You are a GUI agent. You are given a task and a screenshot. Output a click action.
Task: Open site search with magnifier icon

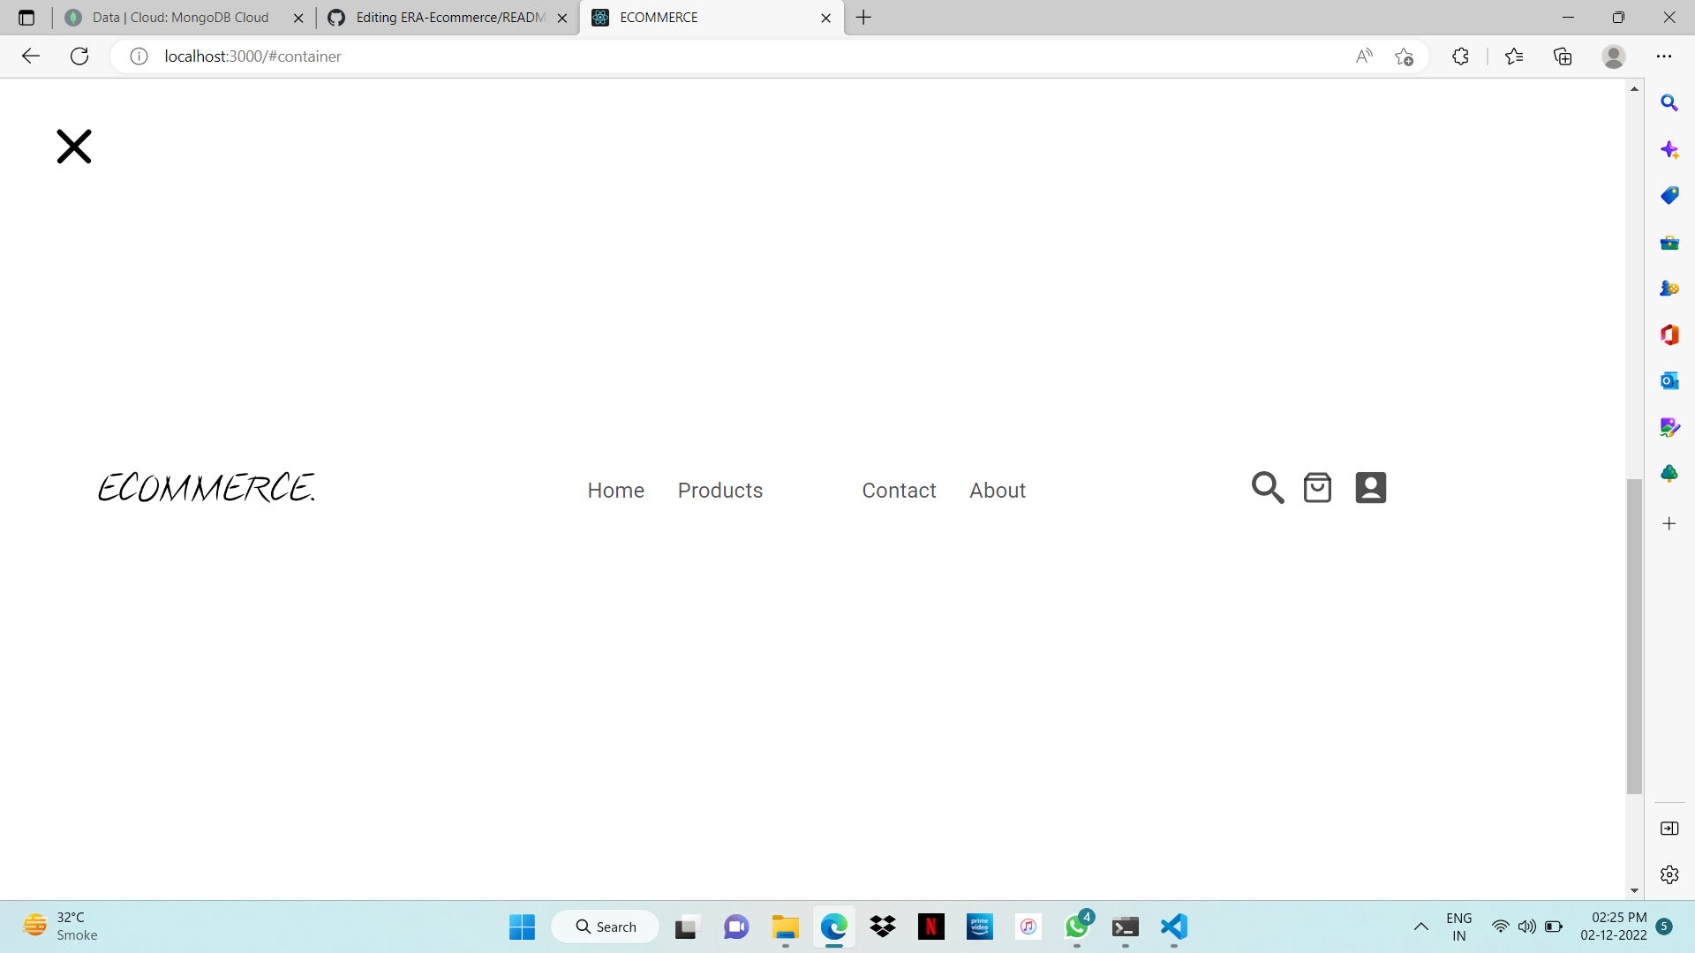1267,487
